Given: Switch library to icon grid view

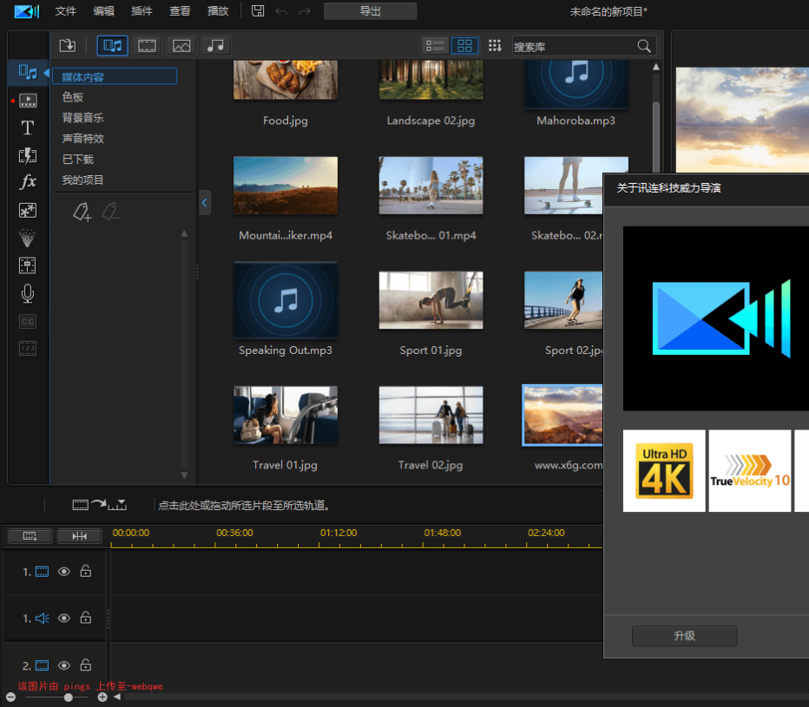Looking at the screenshot, I should [x=464, y=46].
